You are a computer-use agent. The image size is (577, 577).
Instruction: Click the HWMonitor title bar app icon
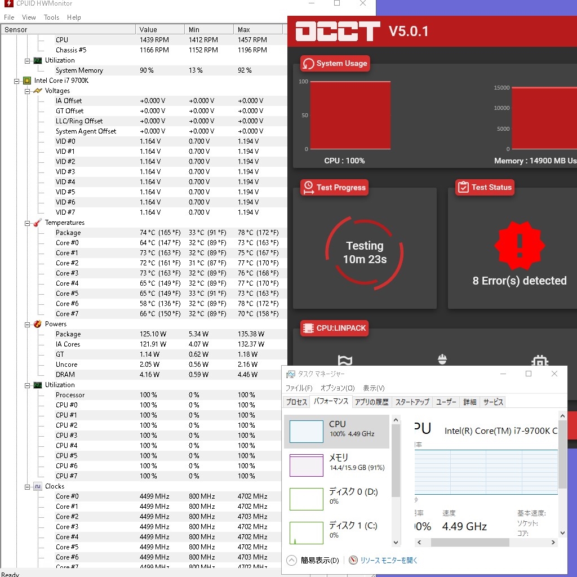(8, 3)
